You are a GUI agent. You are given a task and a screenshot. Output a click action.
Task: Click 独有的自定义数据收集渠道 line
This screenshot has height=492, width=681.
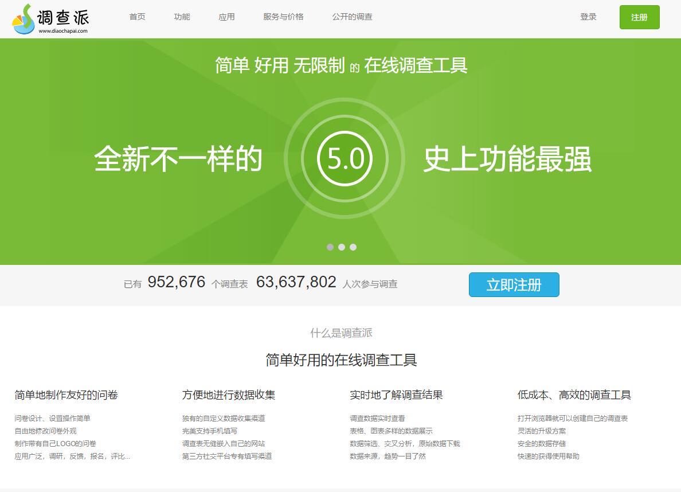click(x=223, y=418)
